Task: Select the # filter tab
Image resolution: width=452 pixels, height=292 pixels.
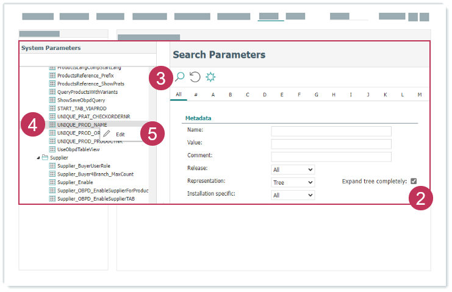Action: [196, 94]
